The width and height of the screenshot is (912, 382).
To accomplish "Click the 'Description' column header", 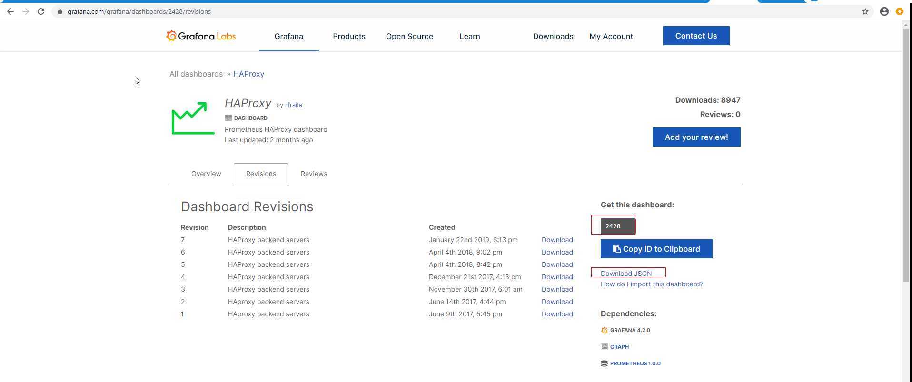I will click(247, 227).
